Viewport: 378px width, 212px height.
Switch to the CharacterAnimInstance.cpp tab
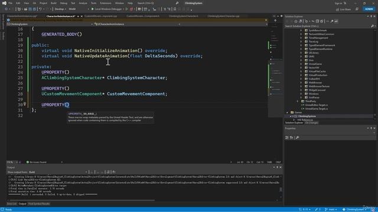(x=22, y=16)
